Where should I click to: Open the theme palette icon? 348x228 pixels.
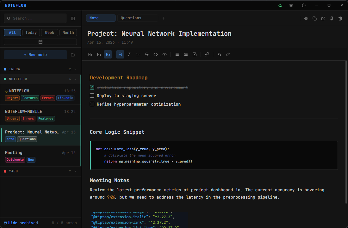(x=304, y=5)
